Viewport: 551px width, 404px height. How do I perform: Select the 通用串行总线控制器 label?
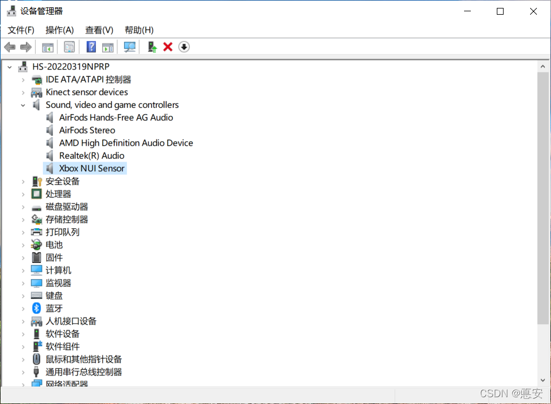(84, 372)
